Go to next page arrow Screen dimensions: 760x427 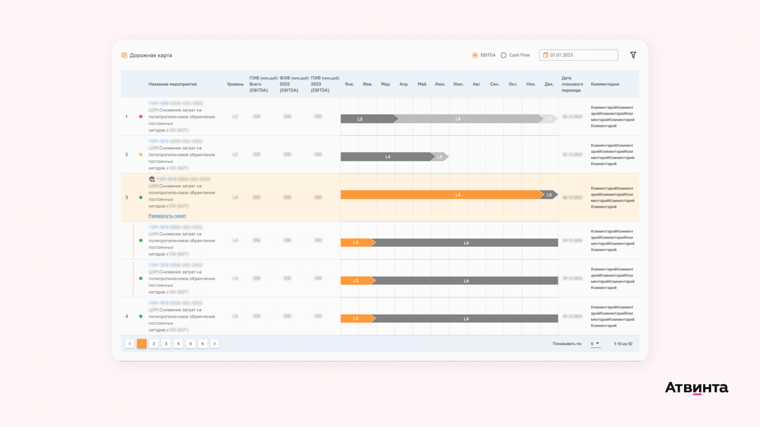click(215, 344)
